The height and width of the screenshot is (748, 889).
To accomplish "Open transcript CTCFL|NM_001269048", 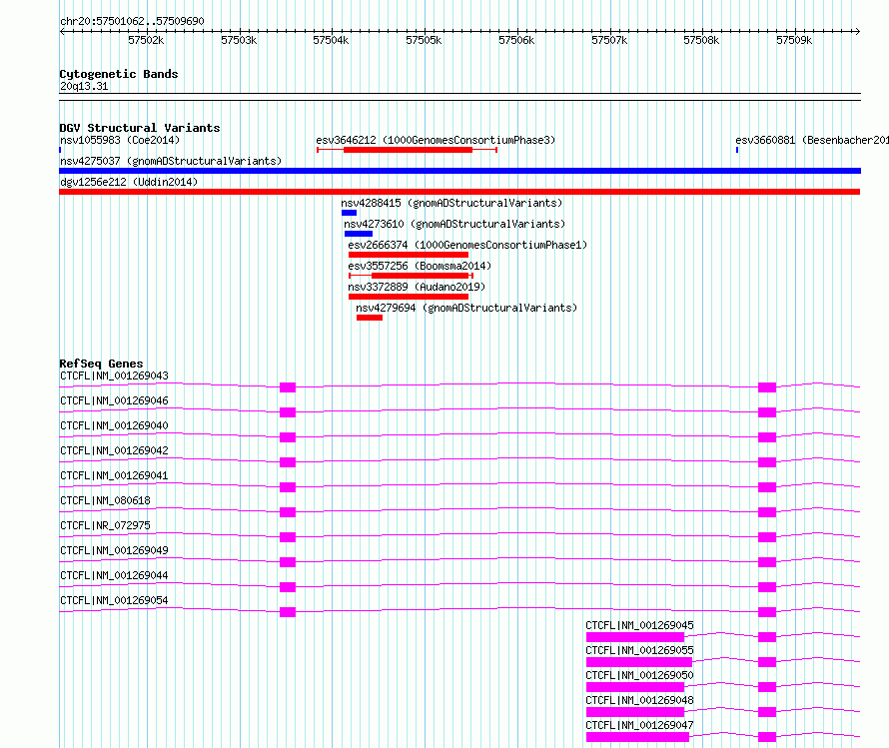I will [x=639, y=700].
